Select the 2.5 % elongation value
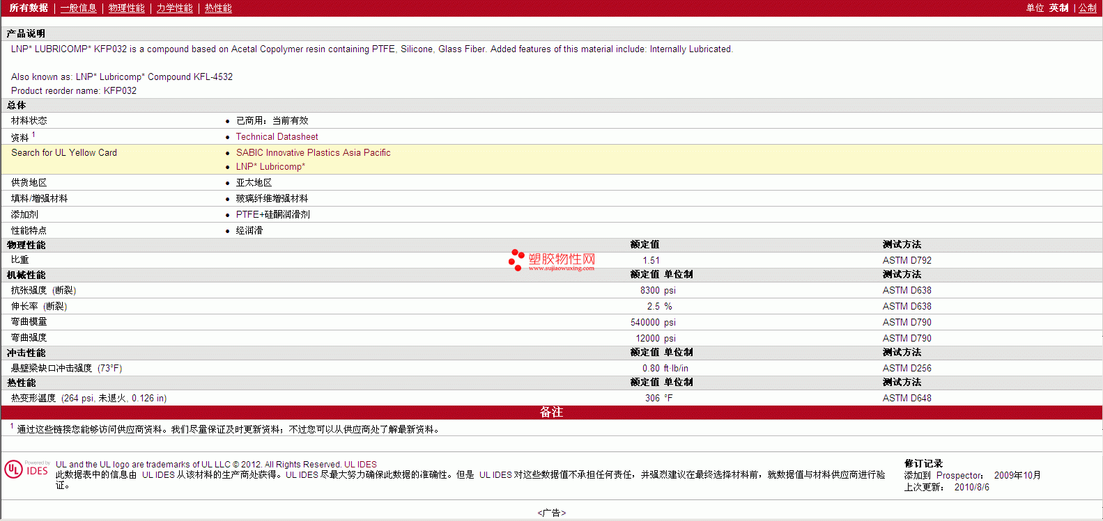Image resolution: width=1103 pixels, height=521 pixels. [x=659, y=306]
